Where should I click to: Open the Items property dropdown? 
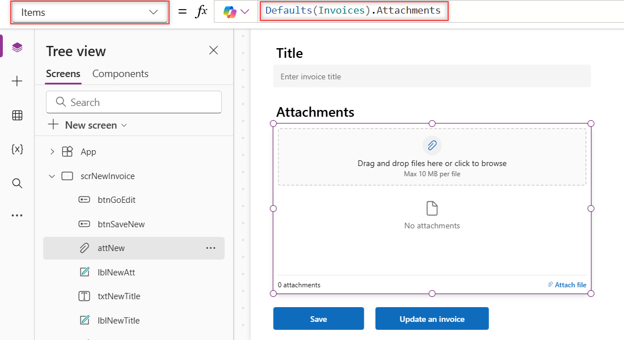pos(90,12)
